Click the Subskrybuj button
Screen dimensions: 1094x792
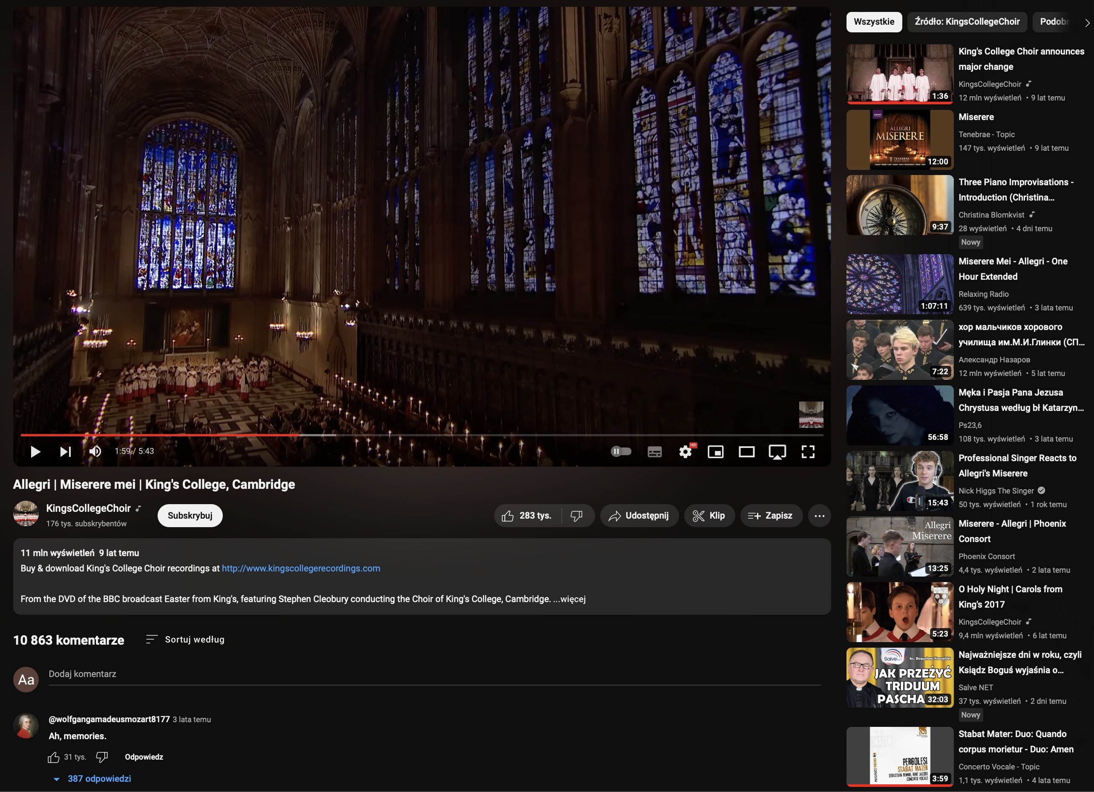pyautogui.click(x=190, y=515)
